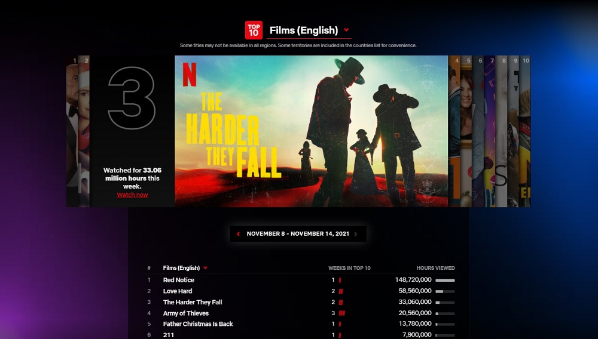Click the Netflix N logo on poster

tap(190, 75)
